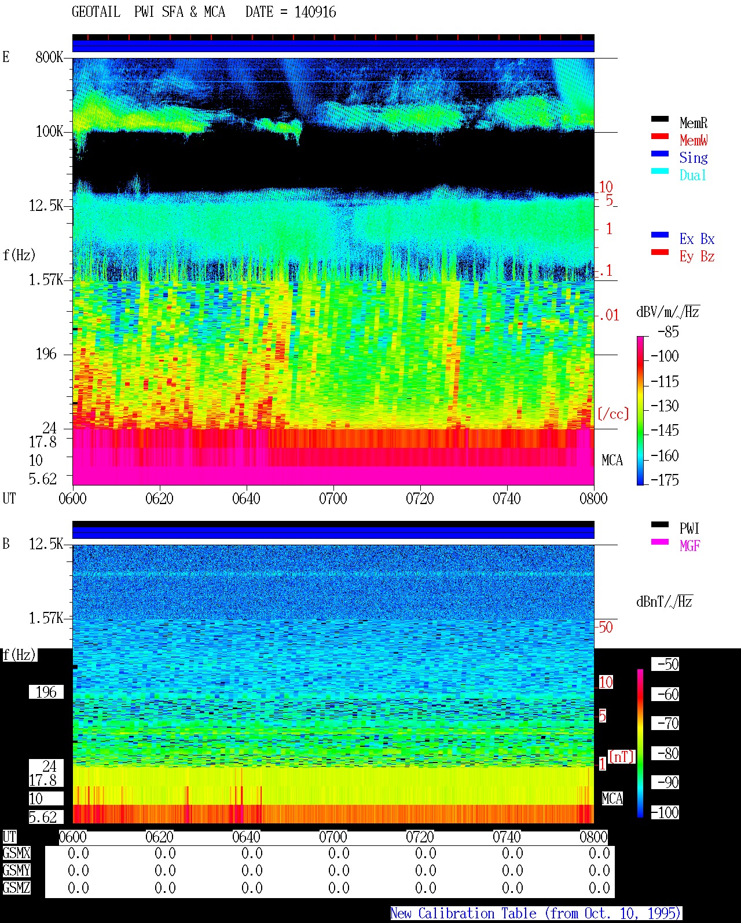Click the E panel letter label
Screen dimensions: 741x923
coord(6,57)
